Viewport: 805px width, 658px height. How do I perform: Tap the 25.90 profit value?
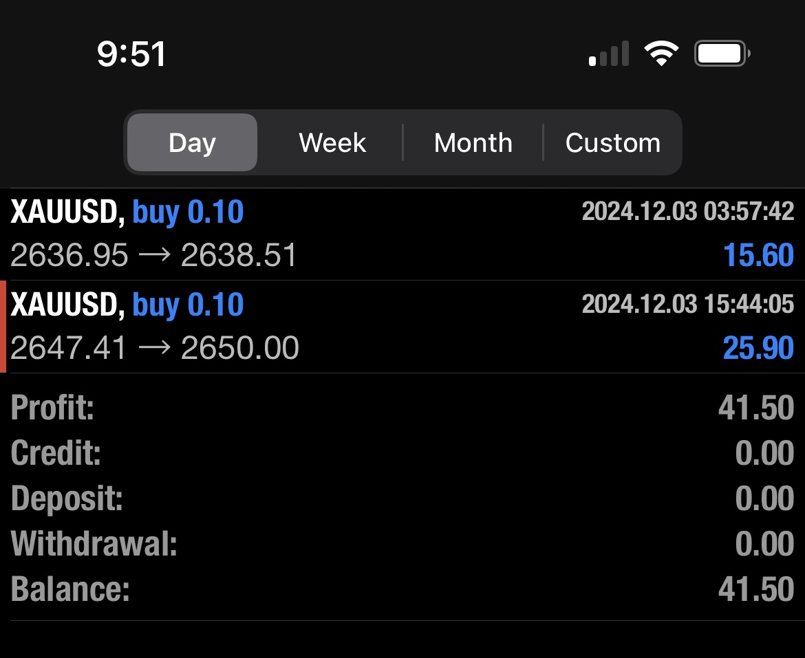(x=757, y=348)
